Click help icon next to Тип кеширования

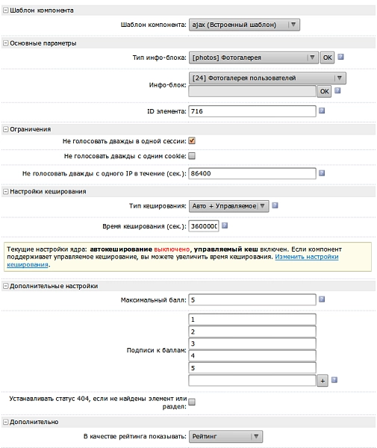[275, 205]
